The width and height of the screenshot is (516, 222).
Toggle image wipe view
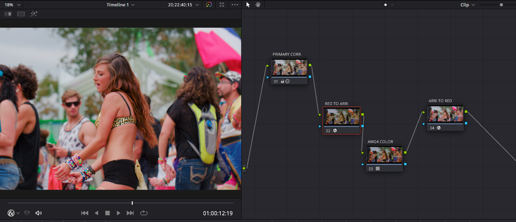click(x=8, y=14)
